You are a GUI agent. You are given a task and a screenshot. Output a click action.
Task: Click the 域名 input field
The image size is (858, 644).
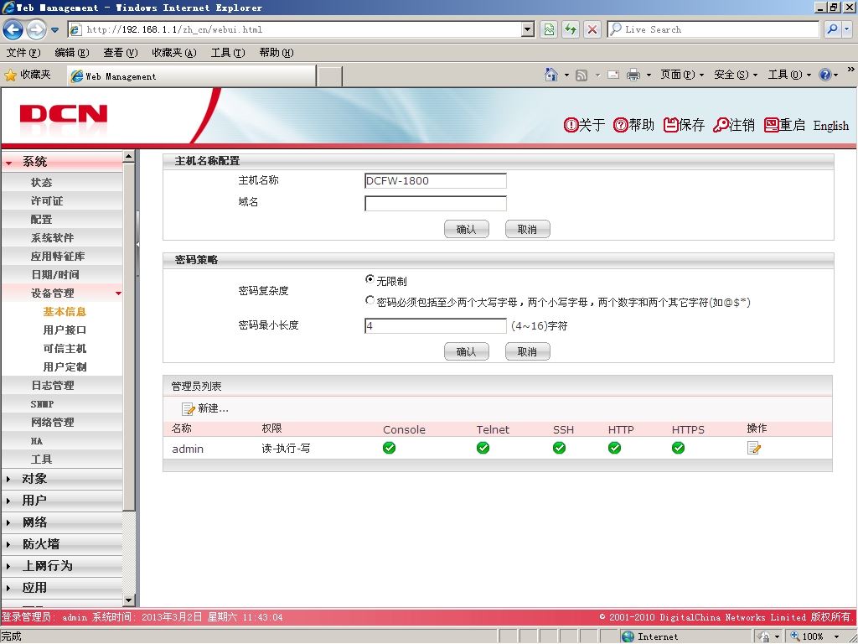435,203
